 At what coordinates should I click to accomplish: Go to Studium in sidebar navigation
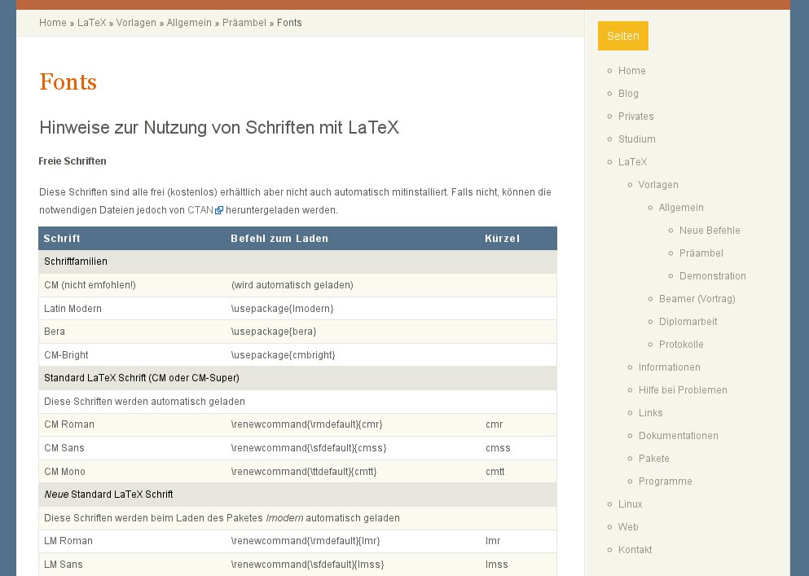tap(636, 139)
